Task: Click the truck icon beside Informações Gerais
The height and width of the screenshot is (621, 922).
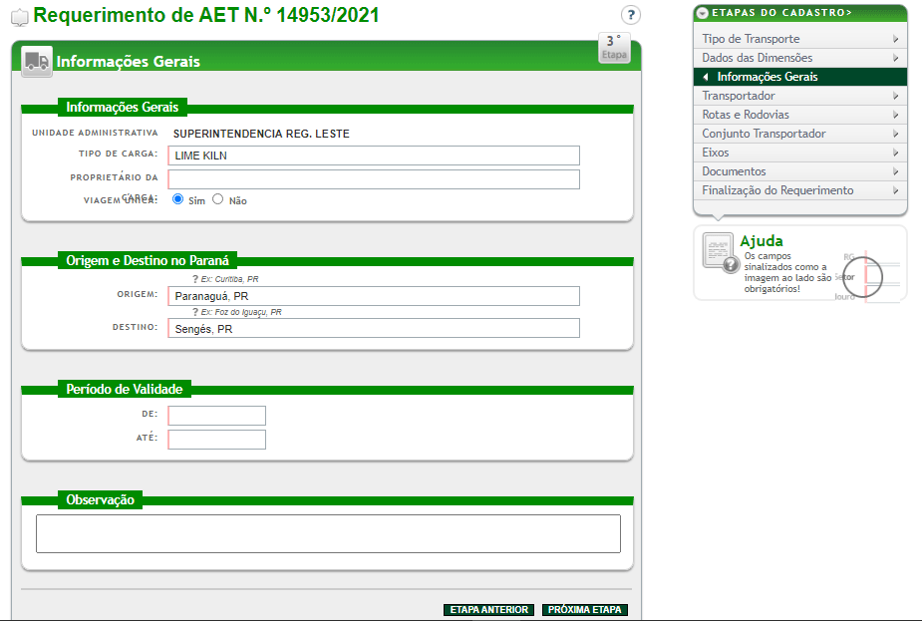Action: (37, 61)
